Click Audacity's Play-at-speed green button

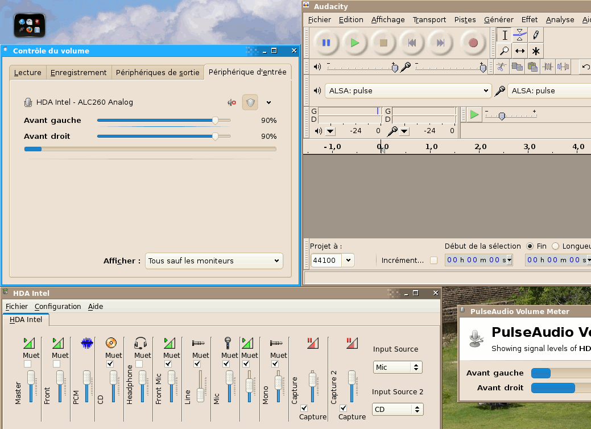click(x=474, y=114)
